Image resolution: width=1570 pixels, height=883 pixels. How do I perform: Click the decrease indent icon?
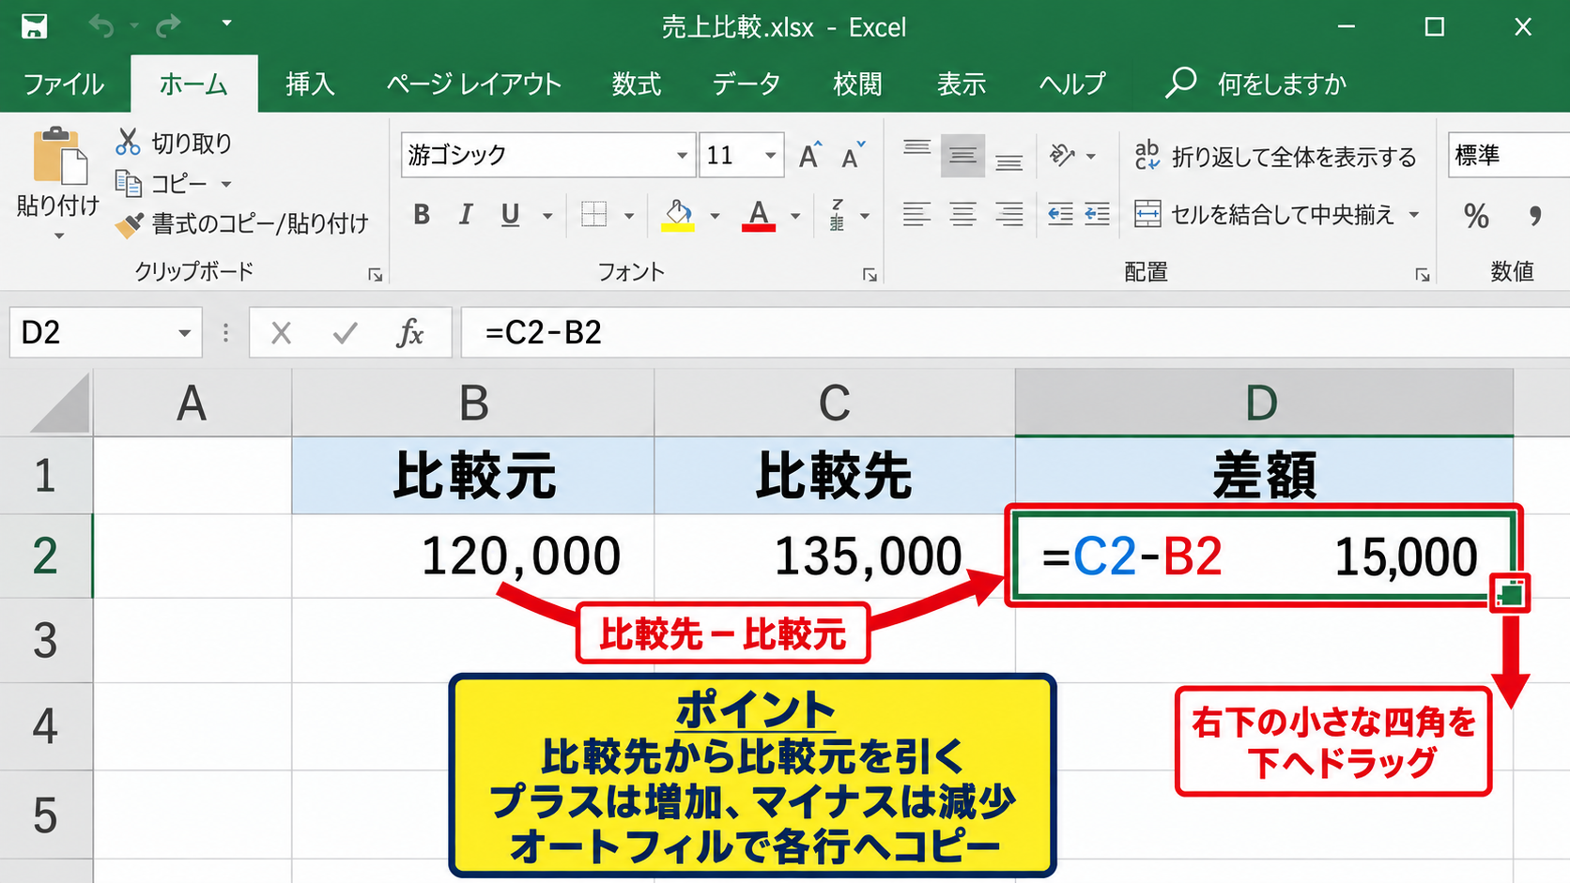point(1060,215)
